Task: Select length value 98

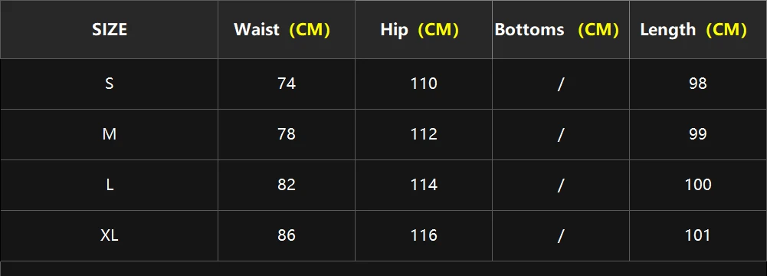Action: pyautogui.click(x=698, y=84)
